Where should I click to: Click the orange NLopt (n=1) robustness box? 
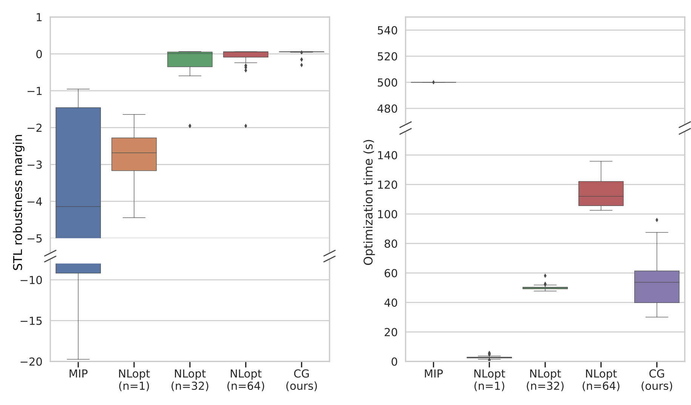pyautogui.click(x=134, y=154)
